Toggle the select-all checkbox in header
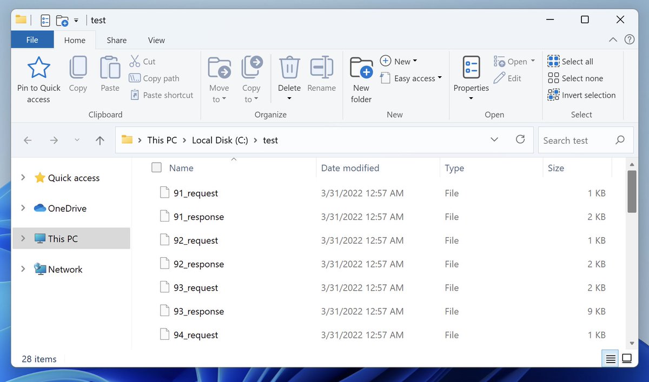This screenshot has width=649, height=382. click(156, 167)
